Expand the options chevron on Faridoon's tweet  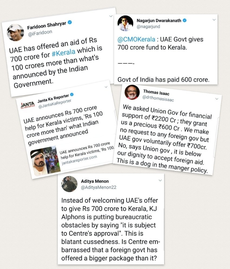111,16
